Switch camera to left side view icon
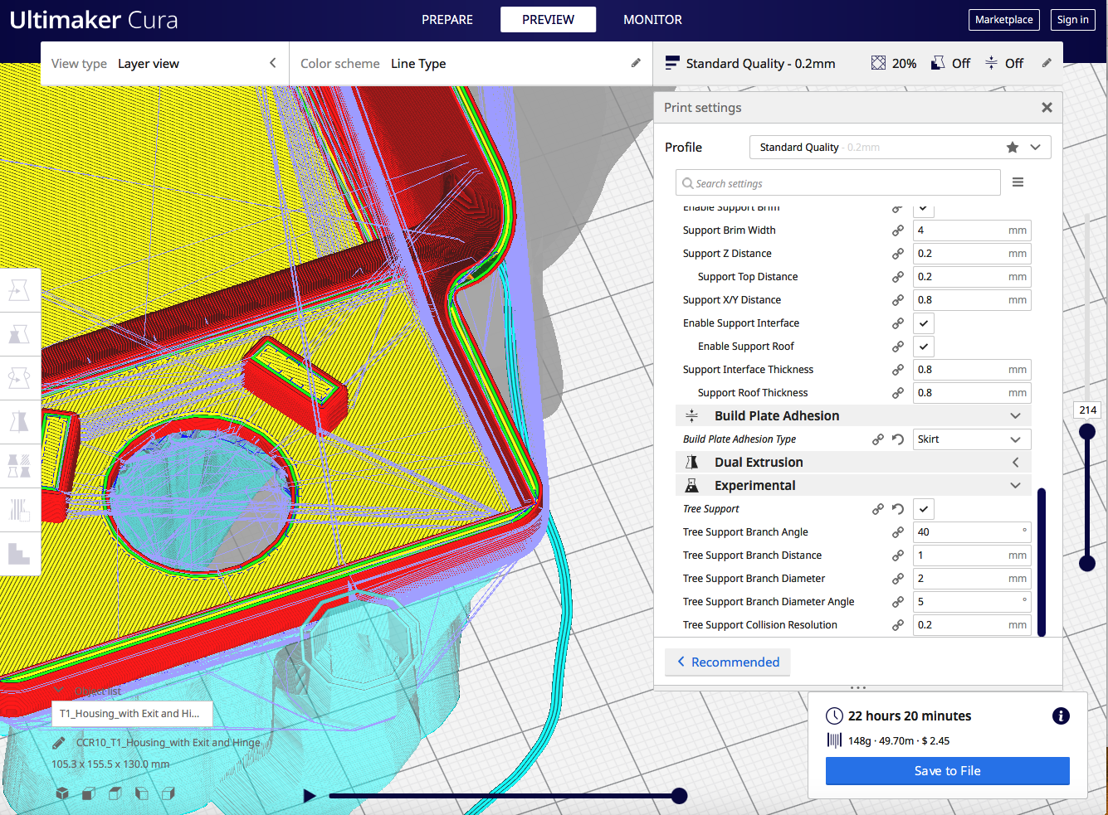The height and width of the screenshot is (815, 1108). [142, 793]
